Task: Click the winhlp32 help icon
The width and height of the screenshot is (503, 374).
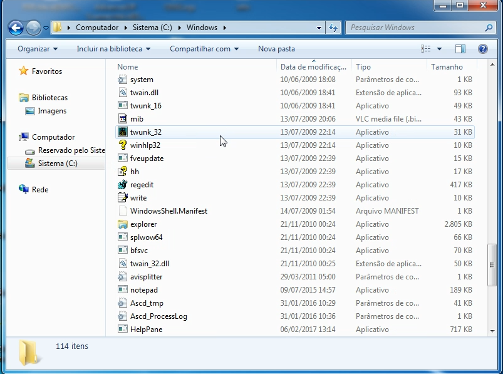Action: click(123, 145)
